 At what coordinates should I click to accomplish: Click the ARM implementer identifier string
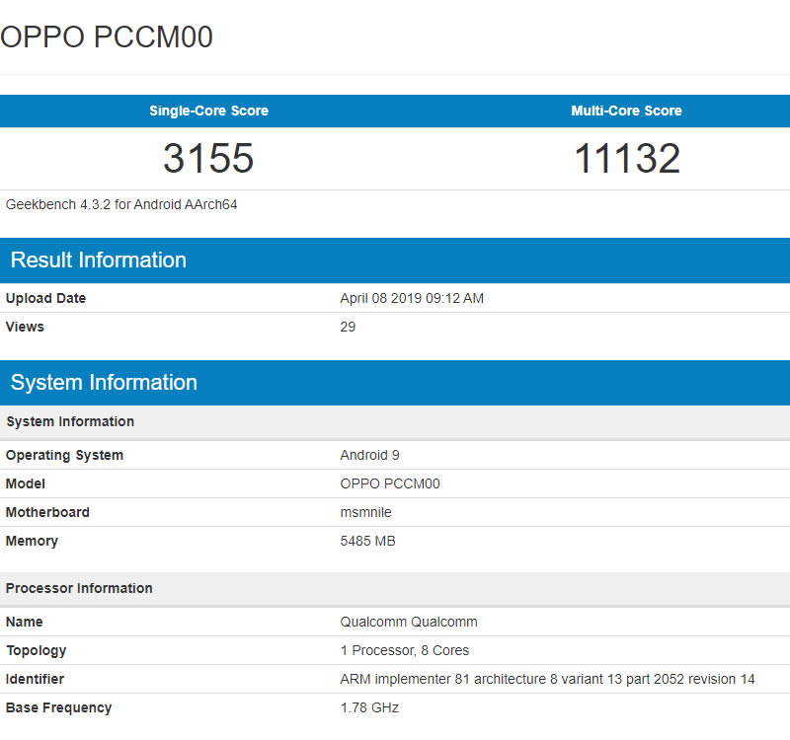click(x=547, y=679)
